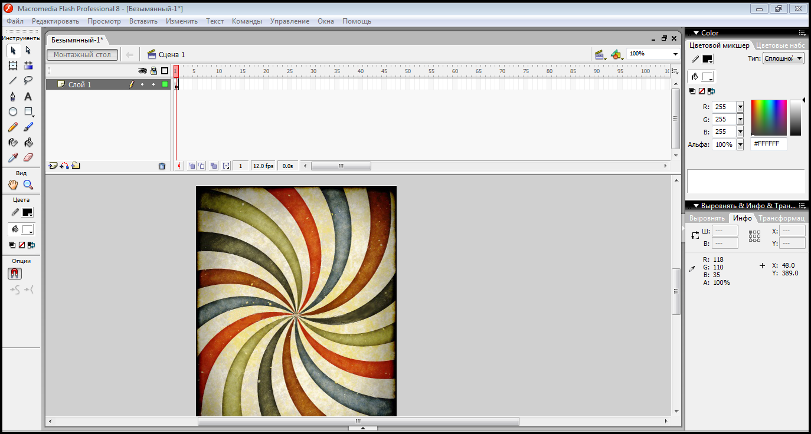Open B value slider dropdown

pyautogui.click(x=740, y=132)
